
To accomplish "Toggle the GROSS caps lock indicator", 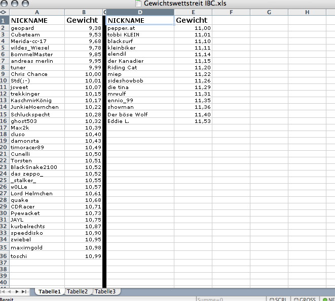I will pyautogui.click(x=304, y=299).
